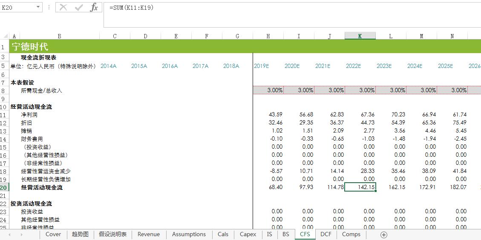Go to previous sheet tabs with left arrow

9,235
